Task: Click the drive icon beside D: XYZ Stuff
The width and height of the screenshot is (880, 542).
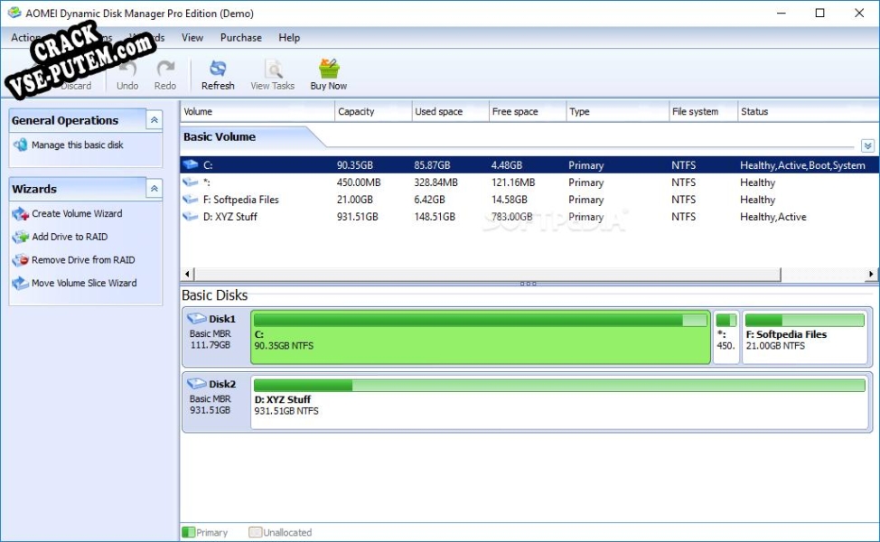Action: click(x=191, y=216)
